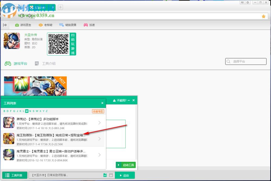The width and height of the screenshot is (271, 181).
Task: Open the settings gear in the title bar
Action: (248, 2)
